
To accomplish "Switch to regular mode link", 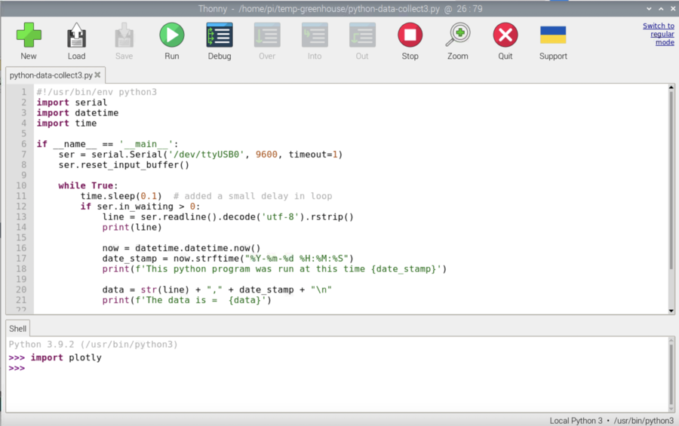I will [x=658, y=34].
